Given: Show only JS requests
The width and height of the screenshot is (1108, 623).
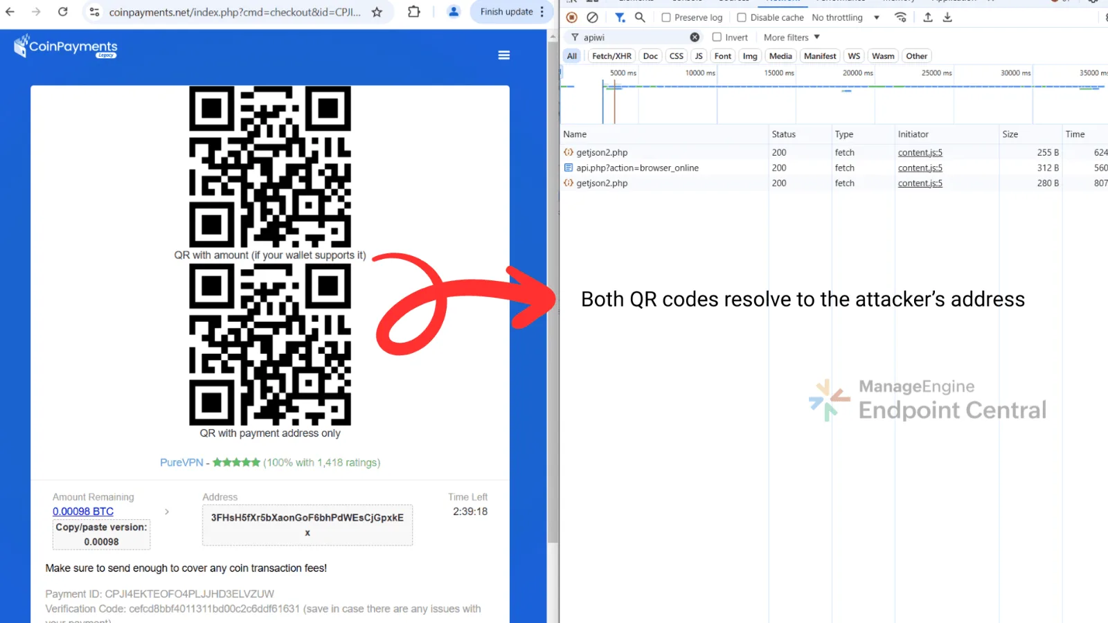Looking at the screenshot, I should coord(699,56).
